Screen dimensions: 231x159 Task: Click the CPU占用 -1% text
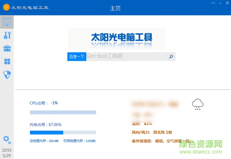44,103
